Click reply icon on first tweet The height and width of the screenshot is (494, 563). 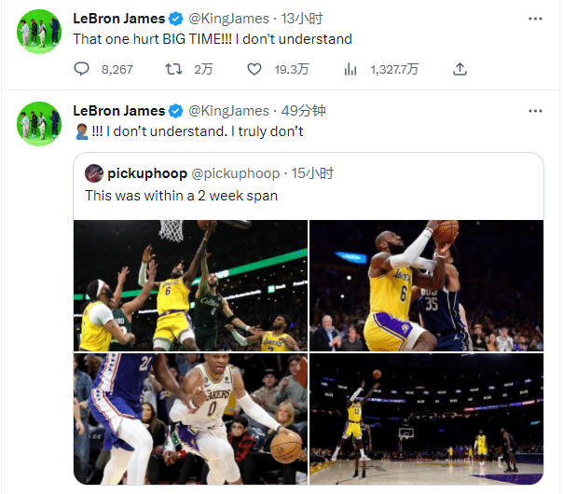pyautogui.click(x=82, y=69)
